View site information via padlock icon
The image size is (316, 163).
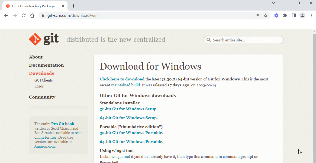(43, 15)
